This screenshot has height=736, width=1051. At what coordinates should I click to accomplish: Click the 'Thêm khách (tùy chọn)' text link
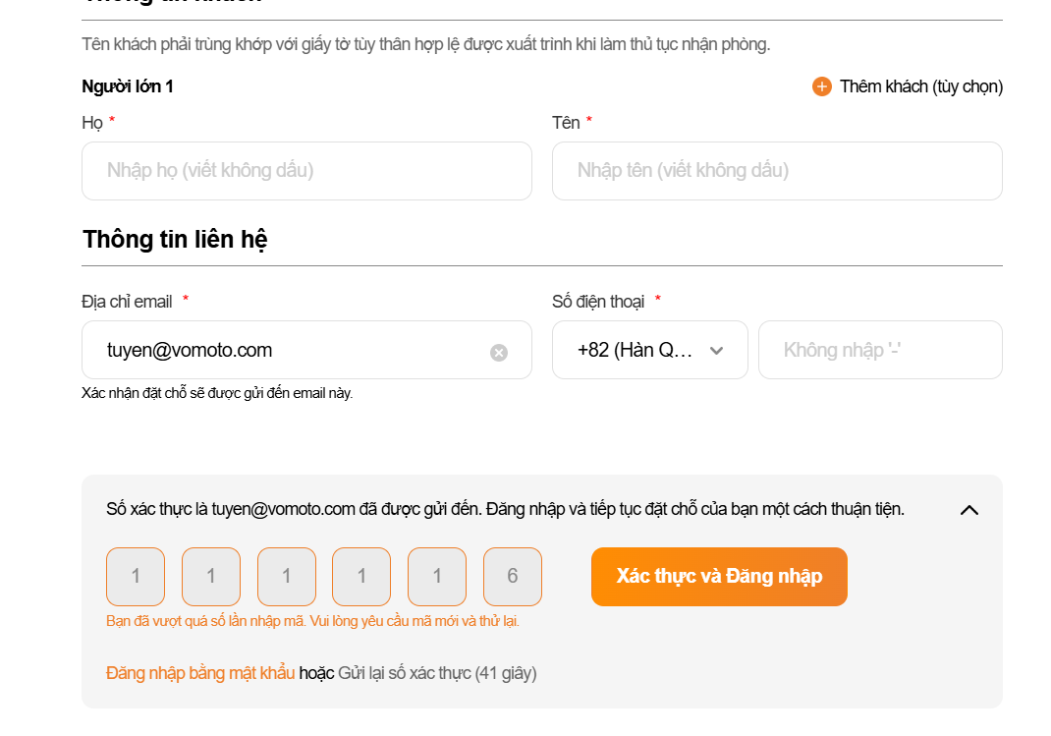click(x=920, y=86)
